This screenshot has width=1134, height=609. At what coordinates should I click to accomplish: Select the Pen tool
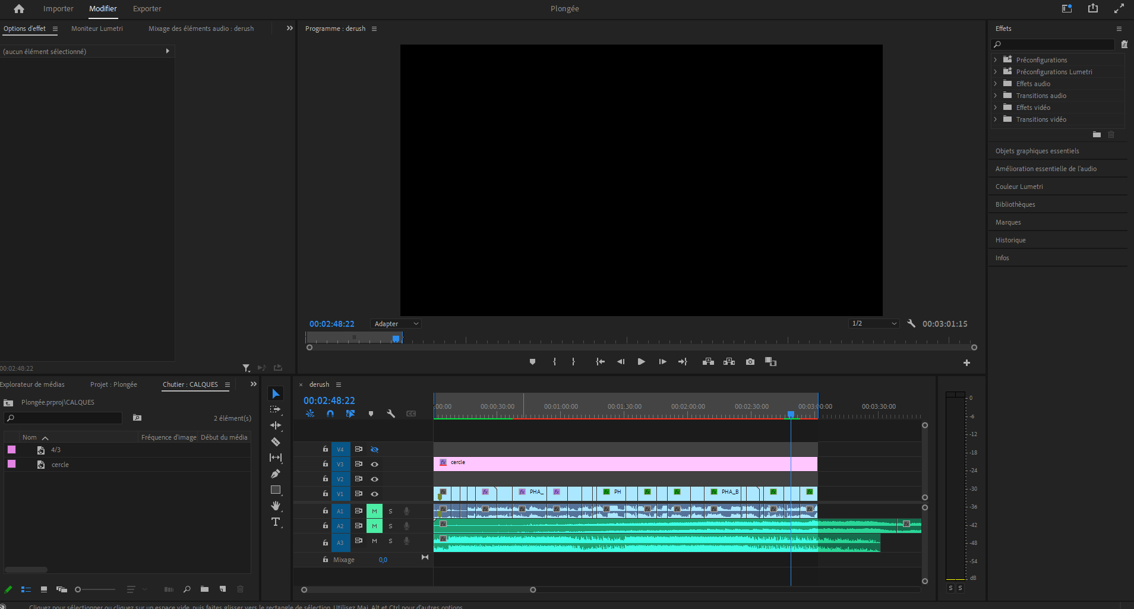click(x=276, y=474)
